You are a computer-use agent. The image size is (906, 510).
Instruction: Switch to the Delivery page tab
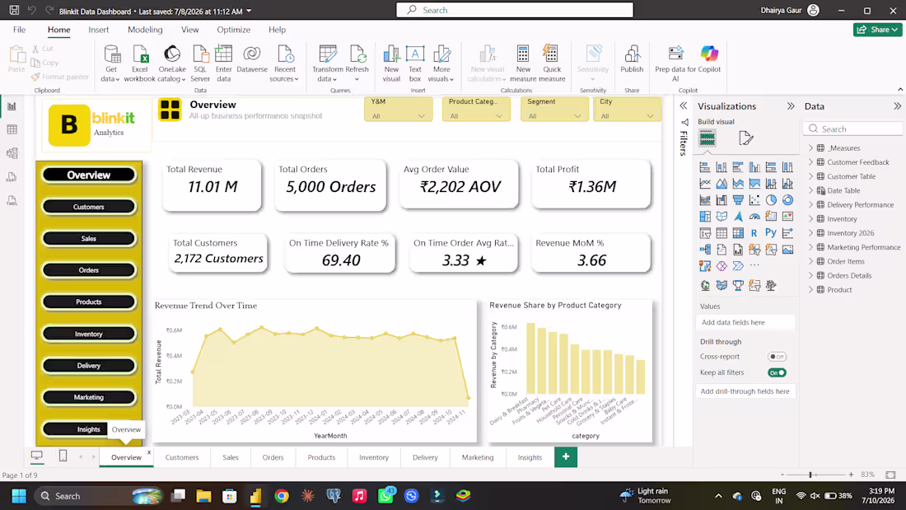(x=425, y=457)
